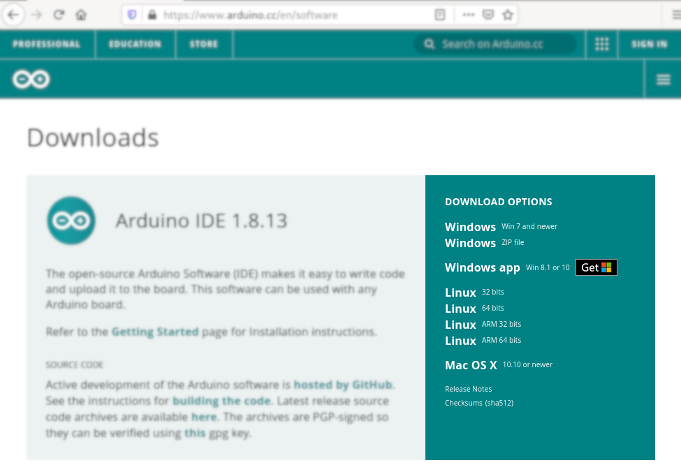Download the Linux 64 bits version

pyautogui.click(x=460, y=309)
